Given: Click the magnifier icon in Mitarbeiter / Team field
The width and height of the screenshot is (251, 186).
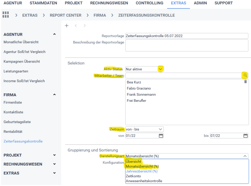Looking at the screenshot, I should [245, 75].
